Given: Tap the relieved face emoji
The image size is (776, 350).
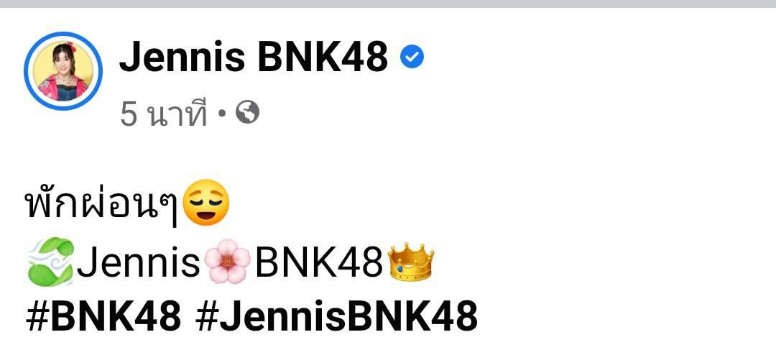Looking at the screenshot, I should point(205,203).
